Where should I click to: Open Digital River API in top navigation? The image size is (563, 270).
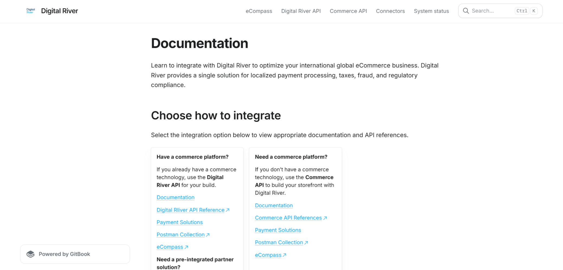301,11
